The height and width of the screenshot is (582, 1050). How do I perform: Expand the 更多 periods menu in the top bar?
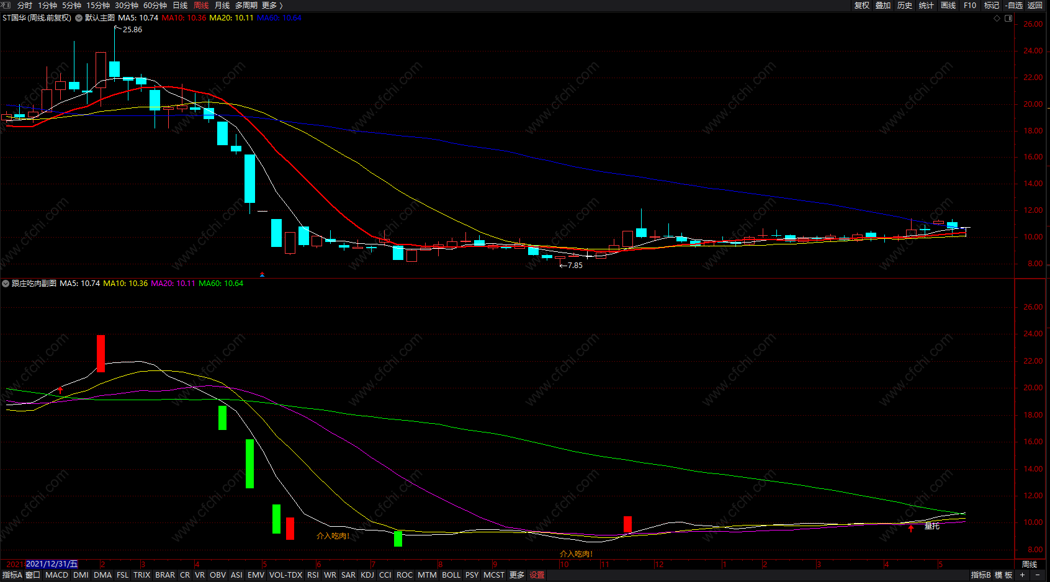[272, 5]
